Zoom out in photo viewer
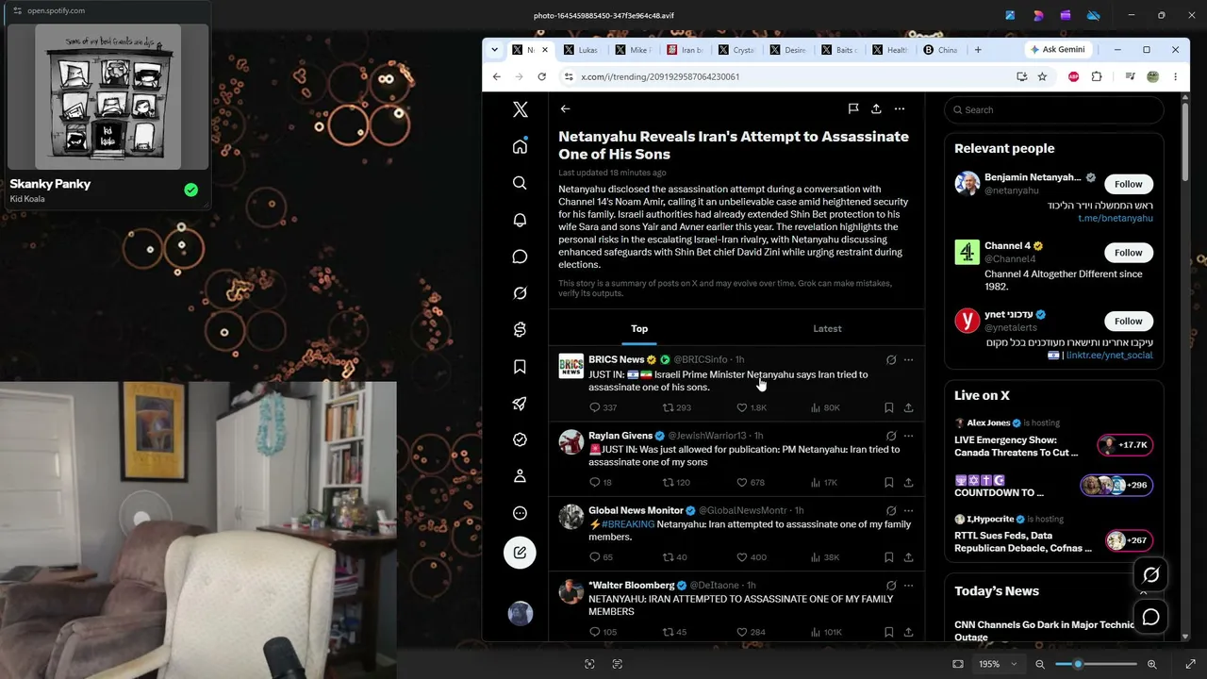 [x=1040, y=664]
